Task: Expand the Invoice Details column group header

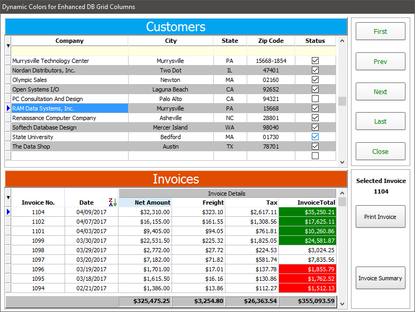Action: (x=227, y=194)
